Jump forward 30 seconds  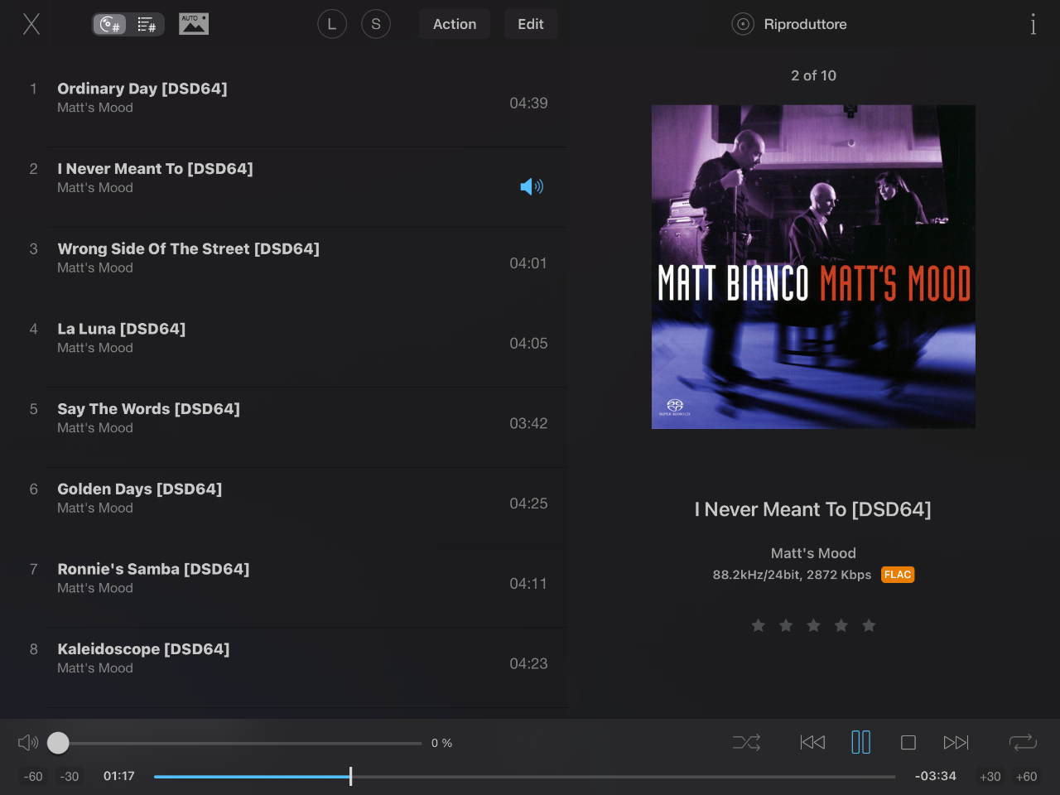[990, 777]
